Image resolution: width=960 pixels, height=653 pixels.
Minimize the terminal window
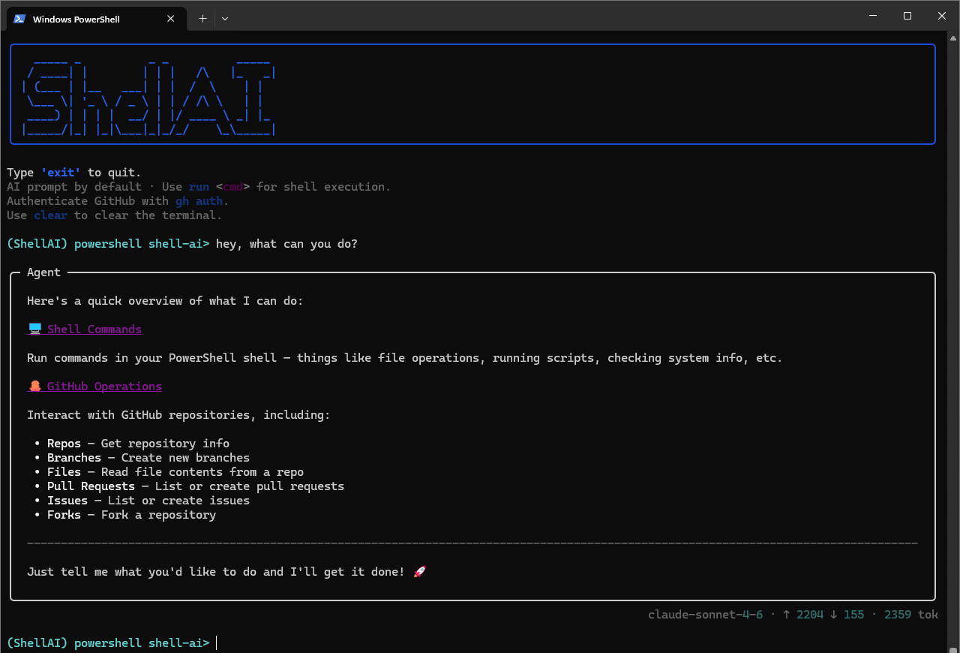(873, 16)
